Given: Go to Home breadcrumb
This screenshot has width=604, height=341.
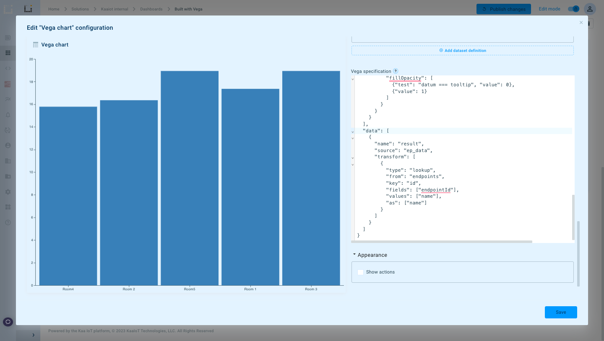Looking at the screenshot, I should tap(54, 9).
